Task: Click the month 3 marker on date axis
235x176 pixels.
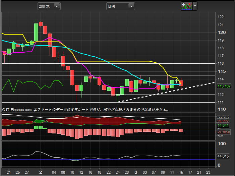Action: coord(136,172)
